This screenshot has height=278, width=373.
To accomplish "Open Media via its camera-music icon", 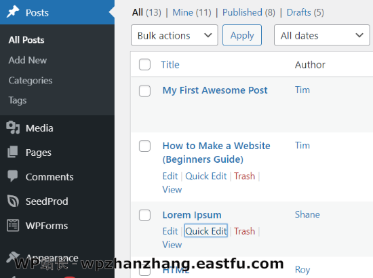I will [x=13, y=127].
